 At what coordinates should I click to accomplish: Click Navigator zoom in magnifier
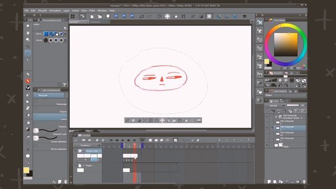pyautogui.click(x=286, y=80)
